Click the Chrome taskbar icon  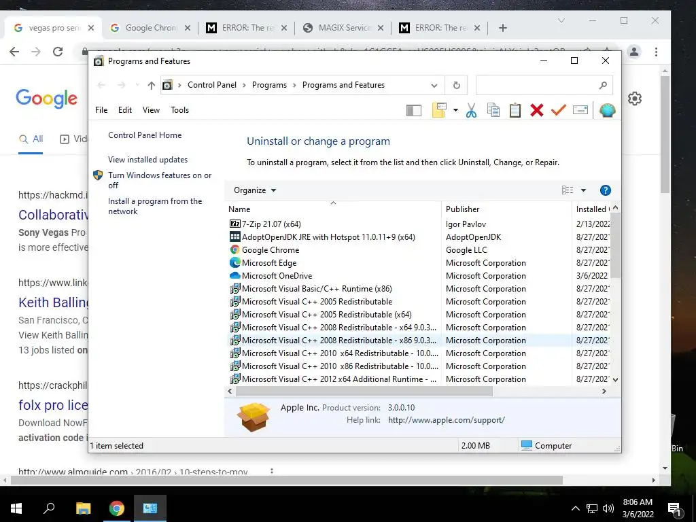[x=117, y=508]
